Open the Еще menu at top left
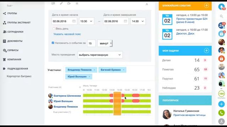Image resolution: width=227 pixels, height=127 pixels. point(10,6)
